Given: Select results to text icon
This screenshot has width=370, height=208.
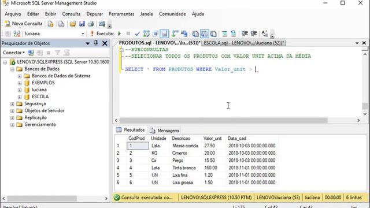Looking at the screenshot, I should click(195, 34).
